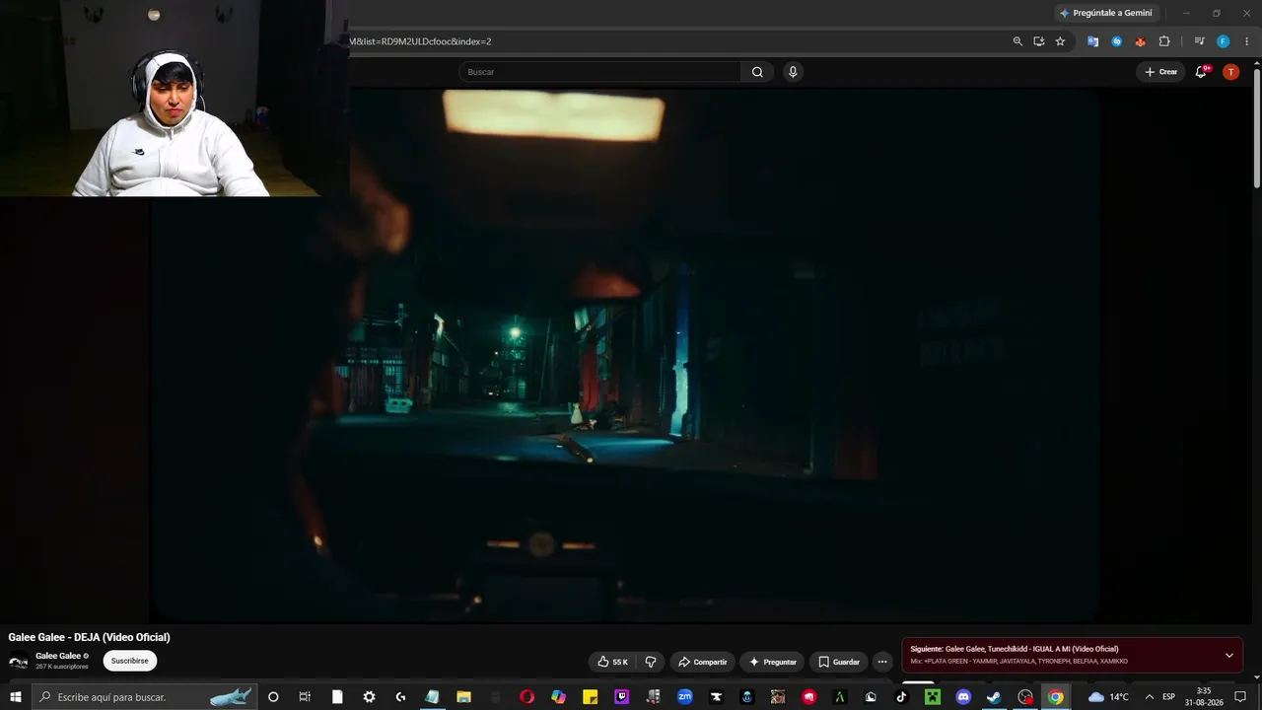The height and width of the screenshot is (710, 1262).
Task: Open Minecraft from the taskbar
Action: click(x=933, y=697)
